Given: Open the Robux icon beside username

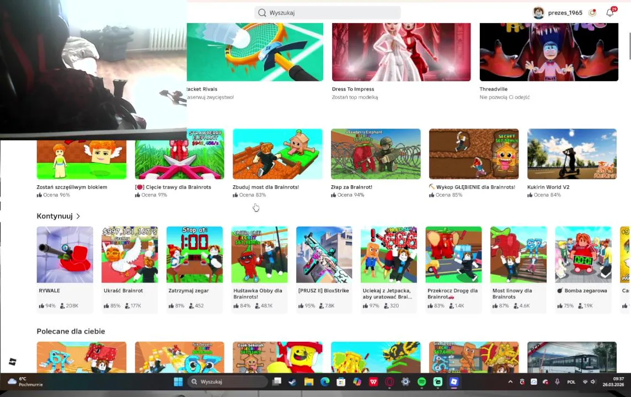Looking at the screenshot, I should (x=592, y=13).
